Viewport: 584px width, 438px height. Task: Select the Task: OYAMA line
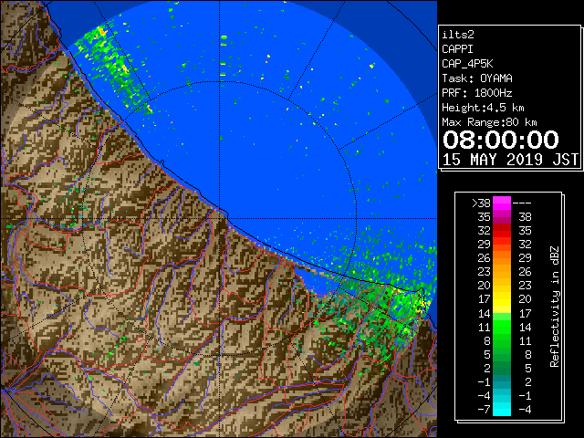click(x=477, y=78)
